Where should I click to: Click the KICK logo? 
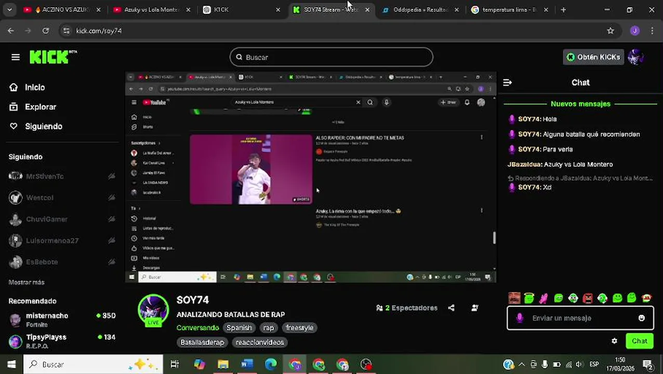[52, 57]
